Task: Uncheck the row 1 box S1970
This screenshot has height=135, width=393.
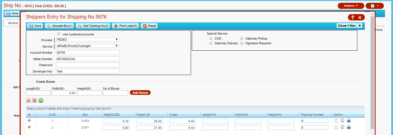Action: pyautogui.click(x=29, y=121)
